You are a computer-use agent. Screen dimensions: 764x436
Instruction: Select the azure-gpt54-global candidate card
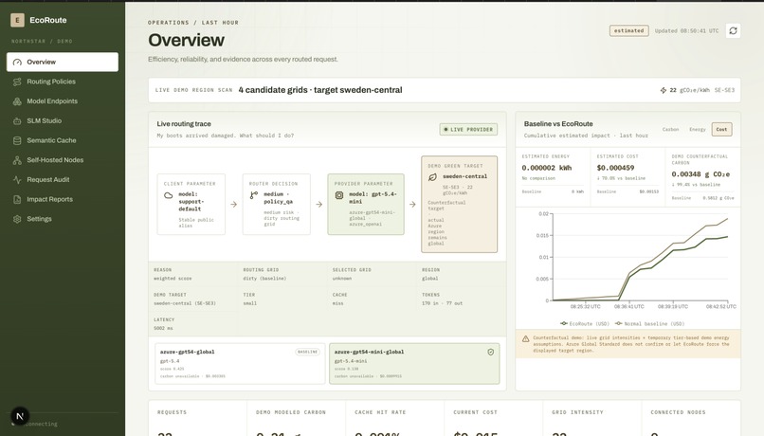(x=240, y=363)
